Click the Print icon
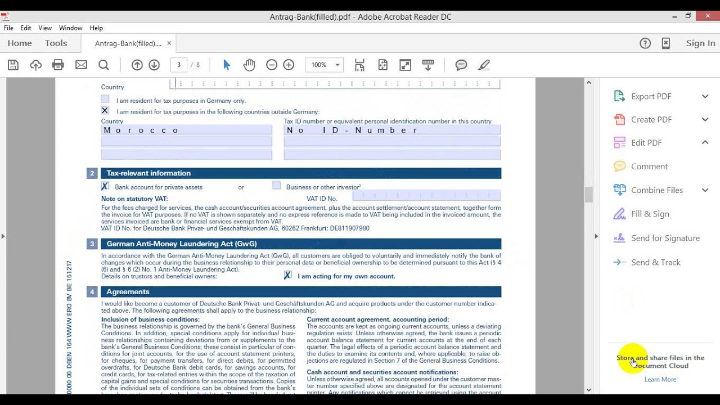 tap(58, 65)
